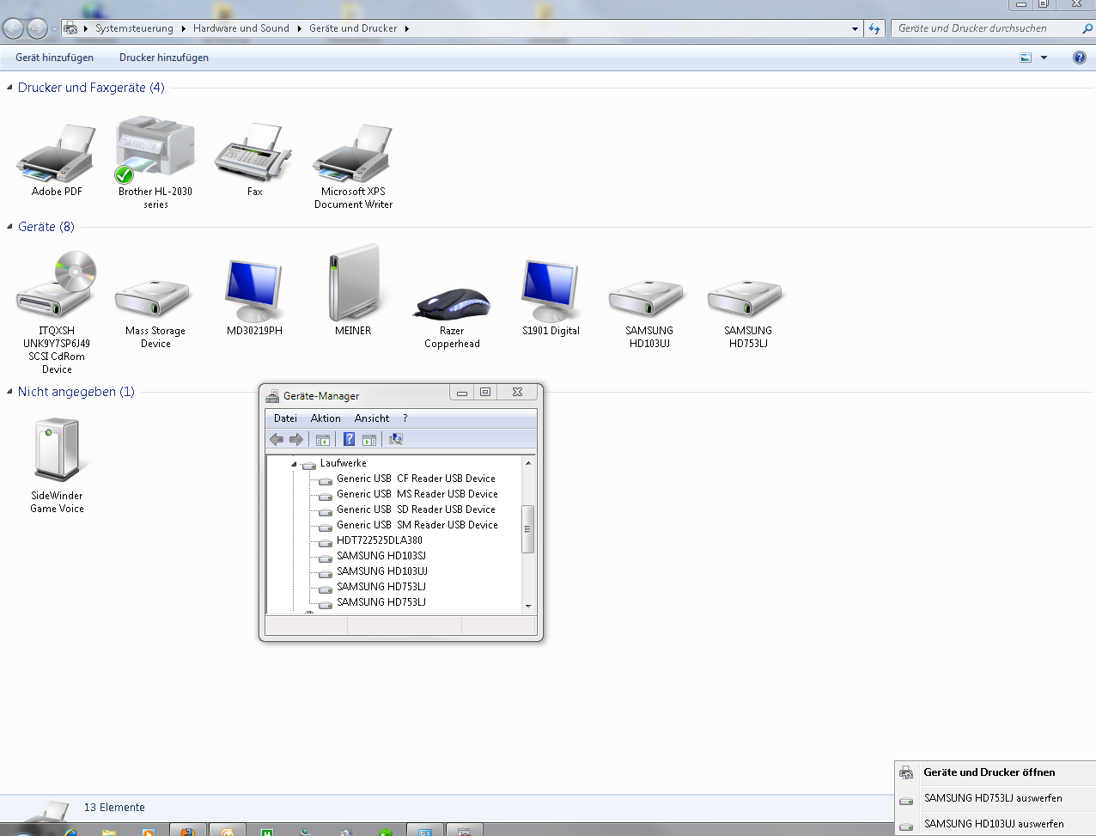
Task: Select SAMSUNG HD103UJ drive icon under Geräte
Action: point(649,298)
